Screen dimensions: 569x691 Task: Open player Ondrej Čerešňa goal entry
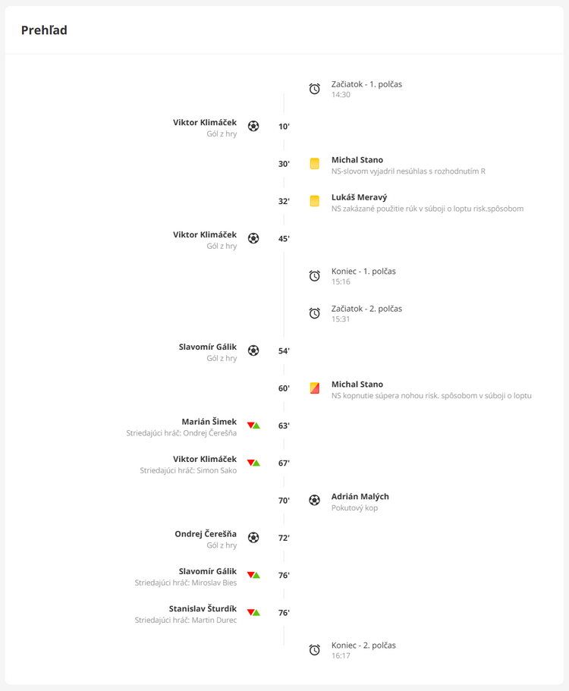206,534
